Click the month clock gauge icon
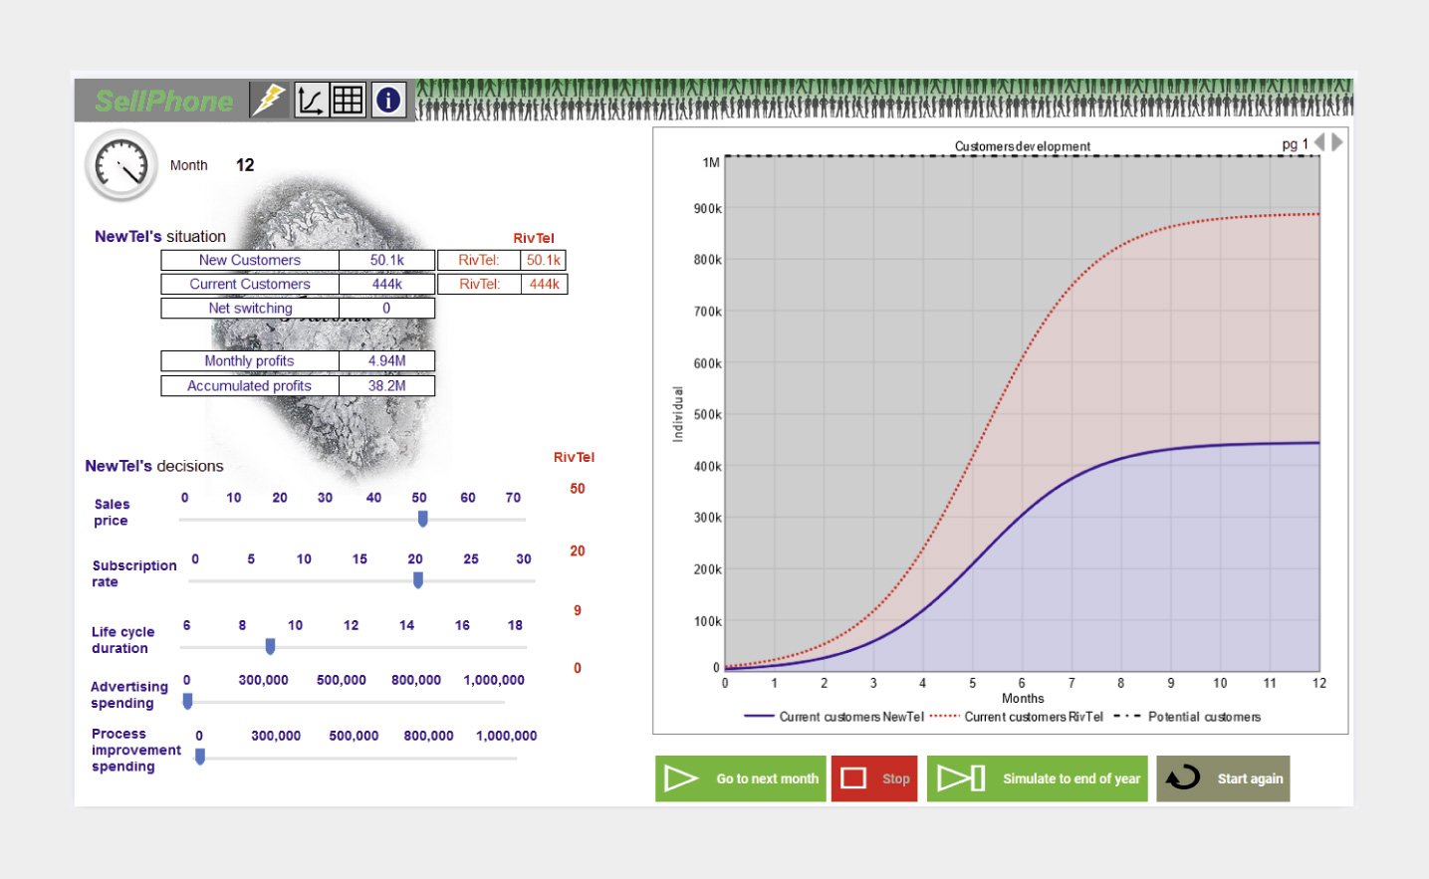This screenshot has height=879, width=1429. [x=121, y=165]
